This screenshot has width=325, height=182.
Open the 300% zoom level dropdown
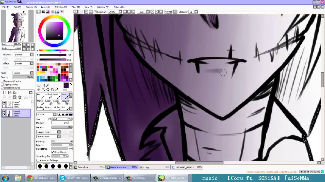tap(120, 12)
